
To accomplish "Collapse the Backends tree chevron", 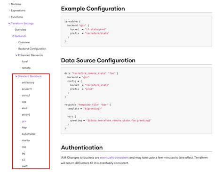I will (13, 36).
